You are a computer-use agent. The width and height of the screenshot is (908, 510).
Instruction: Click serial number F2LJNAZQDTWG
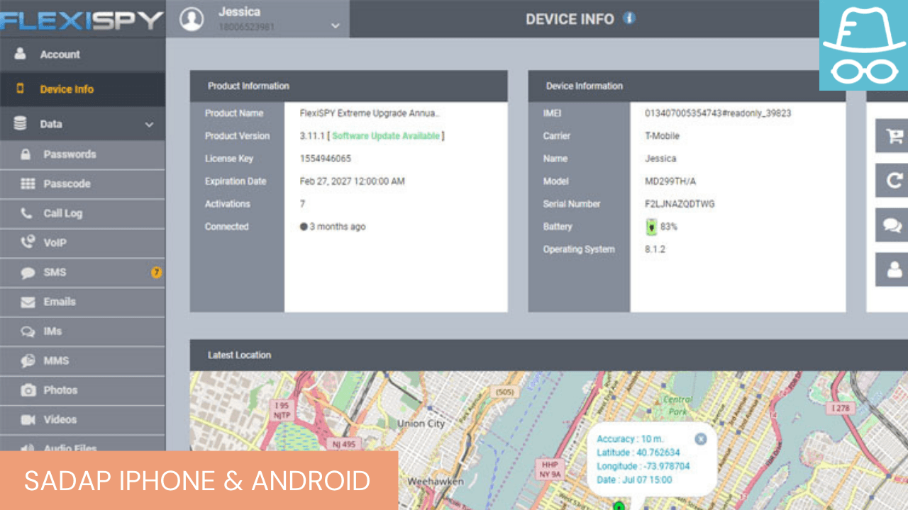(680, 204)
